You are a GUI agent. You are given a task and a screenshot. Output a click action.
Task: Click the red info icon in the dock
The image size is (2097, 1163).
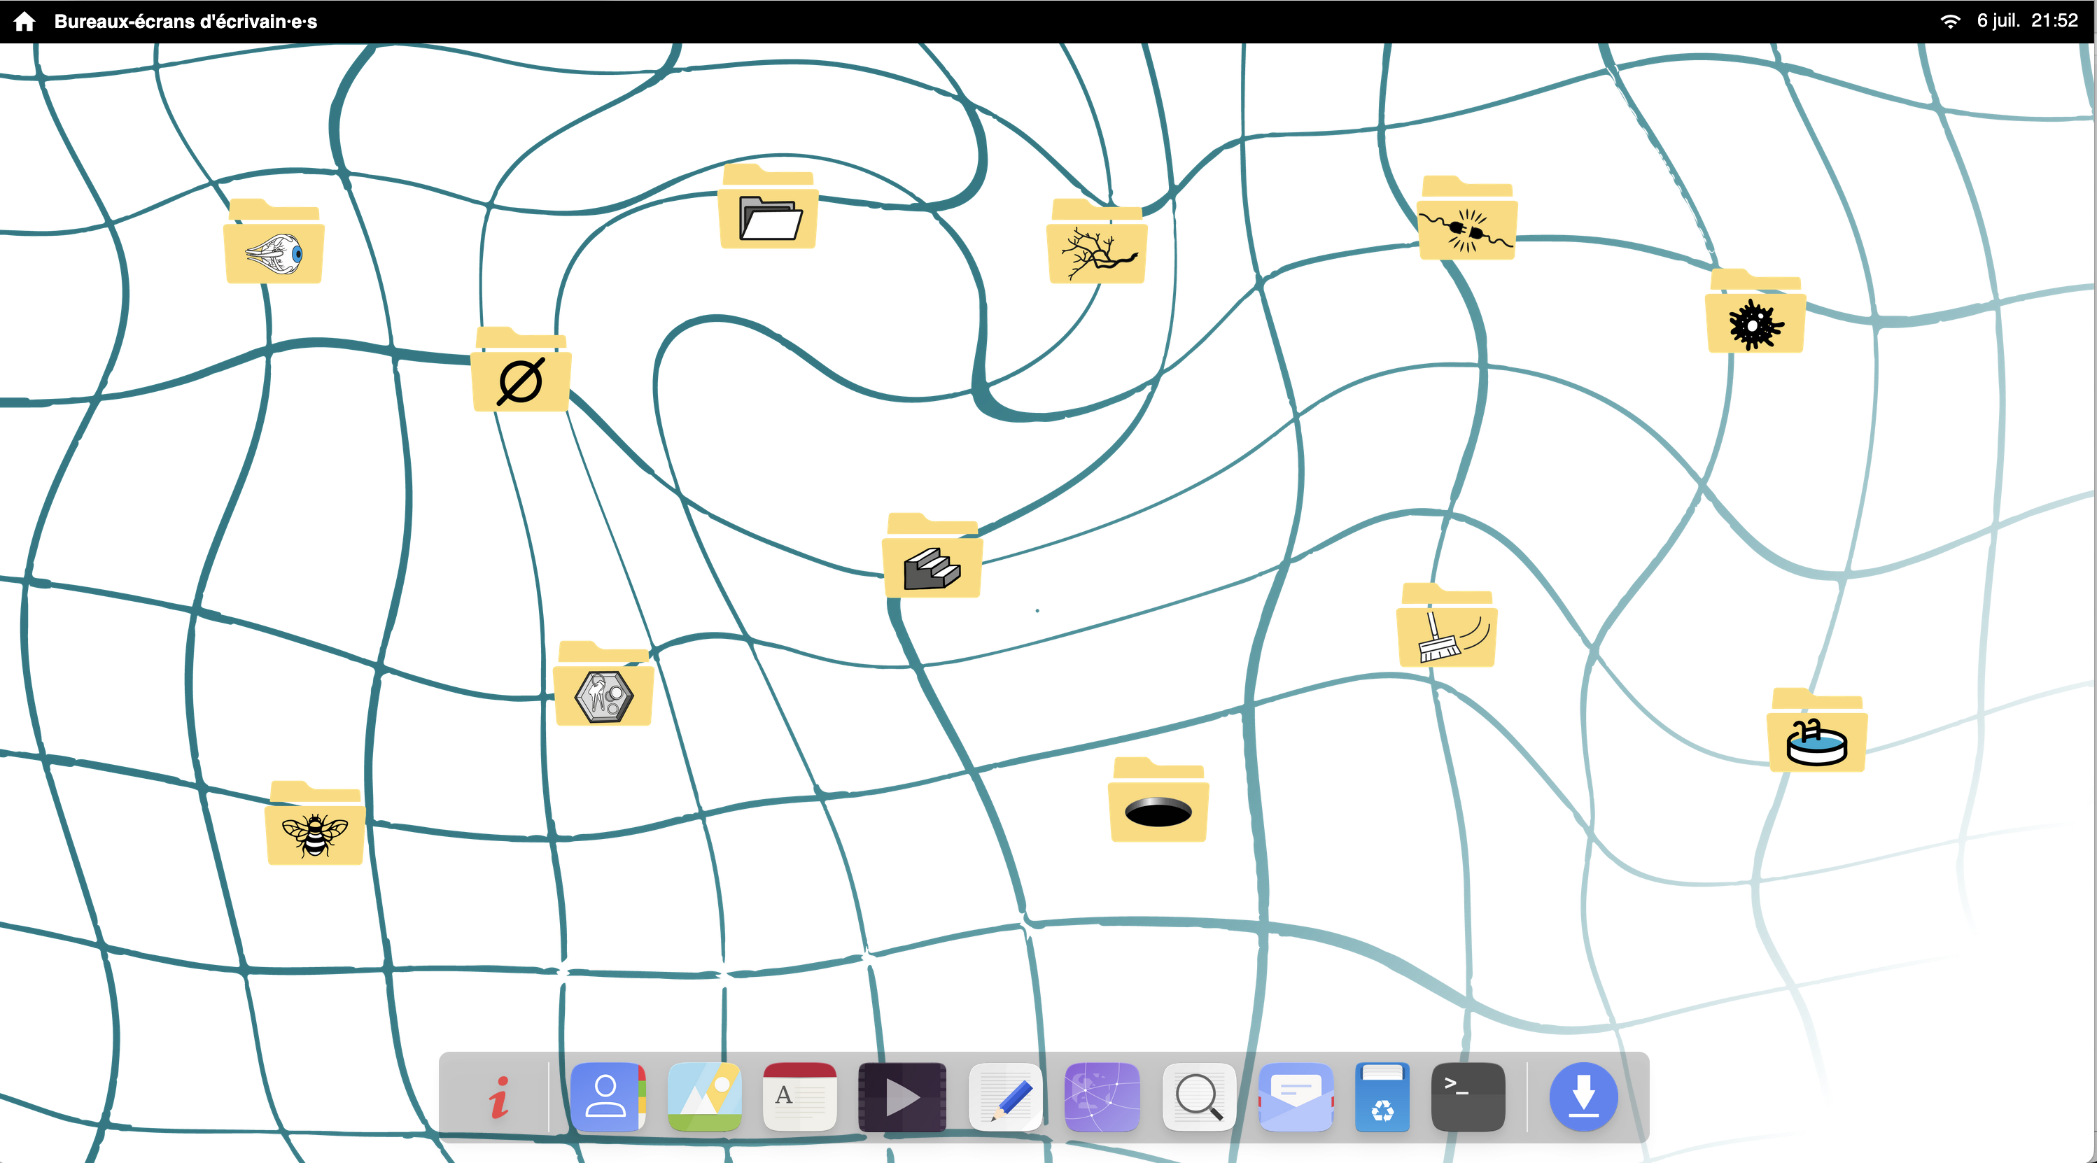pyautogui.click(x=499, y=1097)
